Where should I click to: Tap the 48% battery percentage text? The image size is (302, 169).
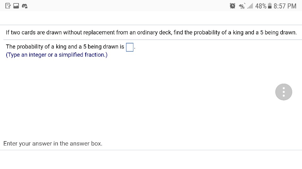pos(261,6)
